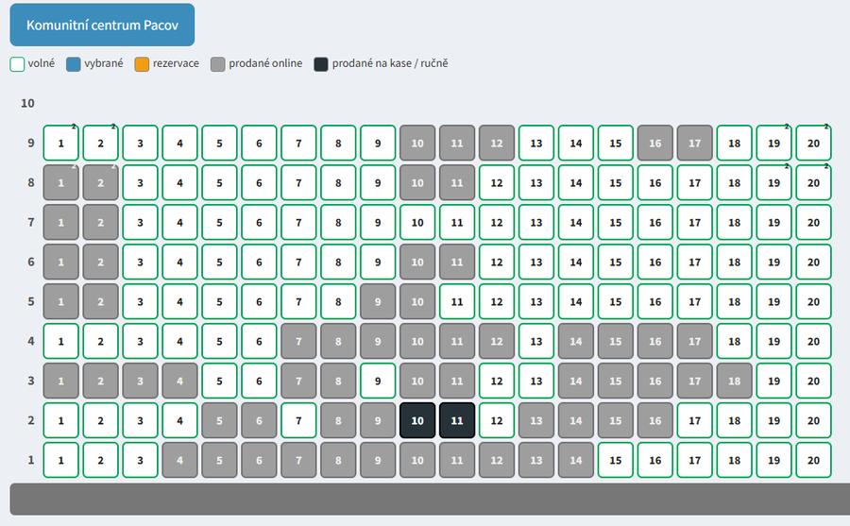Select seat 19 in row 3

[x=773, y=381]
